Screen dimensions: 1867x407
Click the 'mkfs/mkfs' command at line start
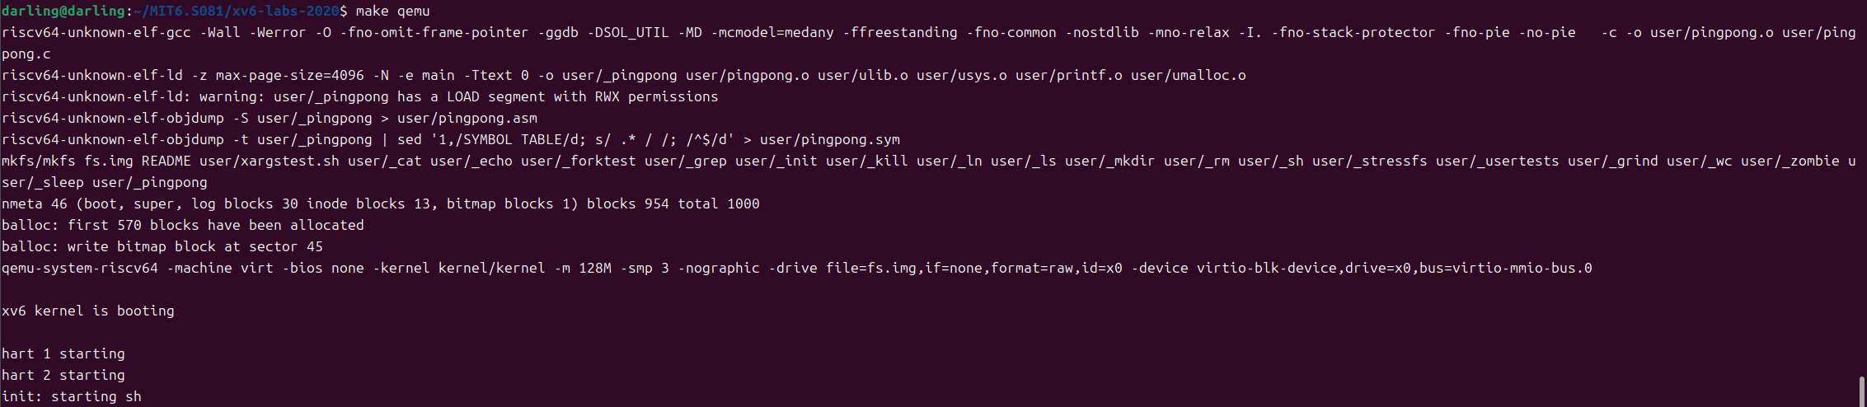[x=39, y=161]
